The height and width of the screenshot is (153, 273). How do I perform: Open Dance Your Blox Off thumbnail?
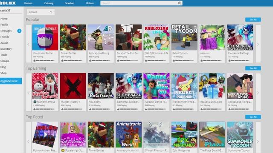tap(157, 86)
